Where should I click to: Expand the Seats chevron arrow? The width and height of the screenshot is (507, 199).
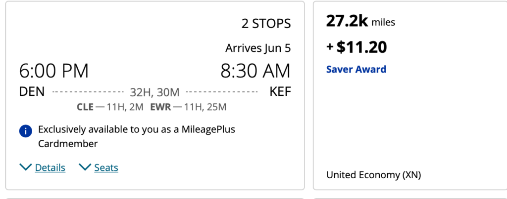click(85, 167)
